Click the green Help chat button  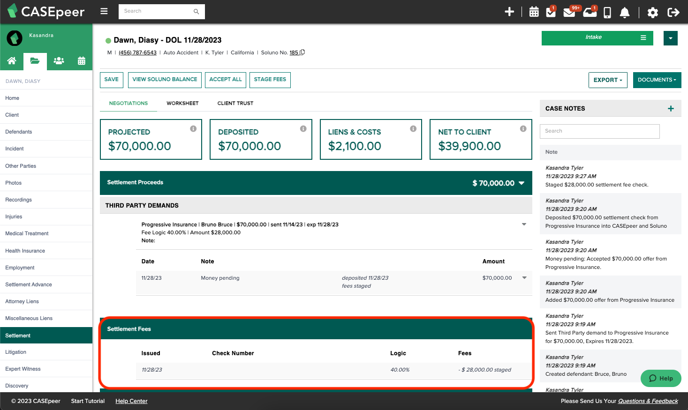[x=661, y=379]
